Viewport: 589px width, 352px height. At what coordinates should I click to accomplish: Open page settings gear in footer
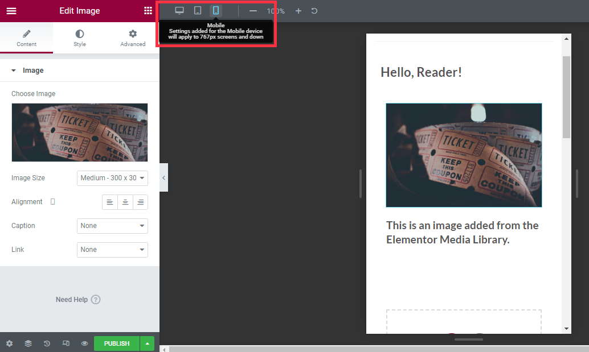coord(9,343)
